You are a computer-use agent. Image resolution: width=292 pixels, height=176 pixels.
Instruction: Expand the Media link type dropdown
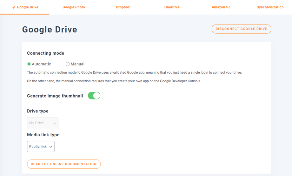point(41,147)
